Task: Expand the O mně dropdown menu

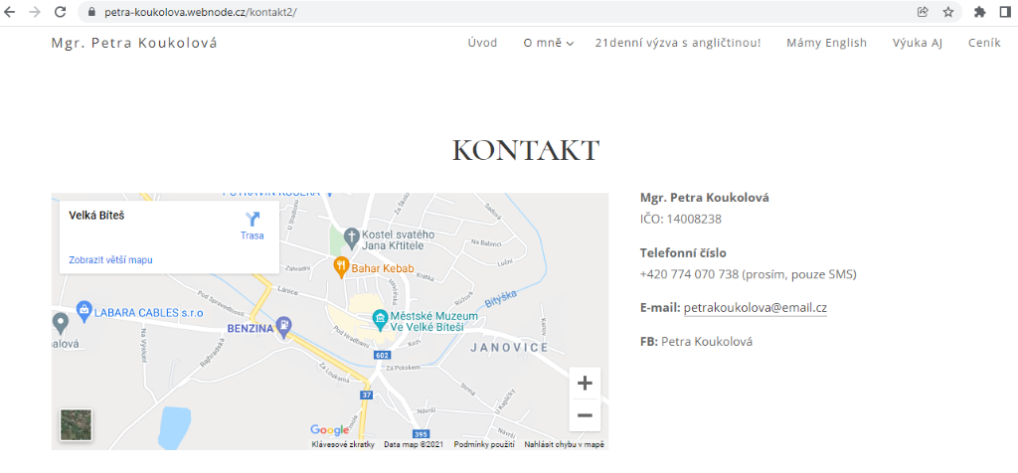Action: click(549, 43)
